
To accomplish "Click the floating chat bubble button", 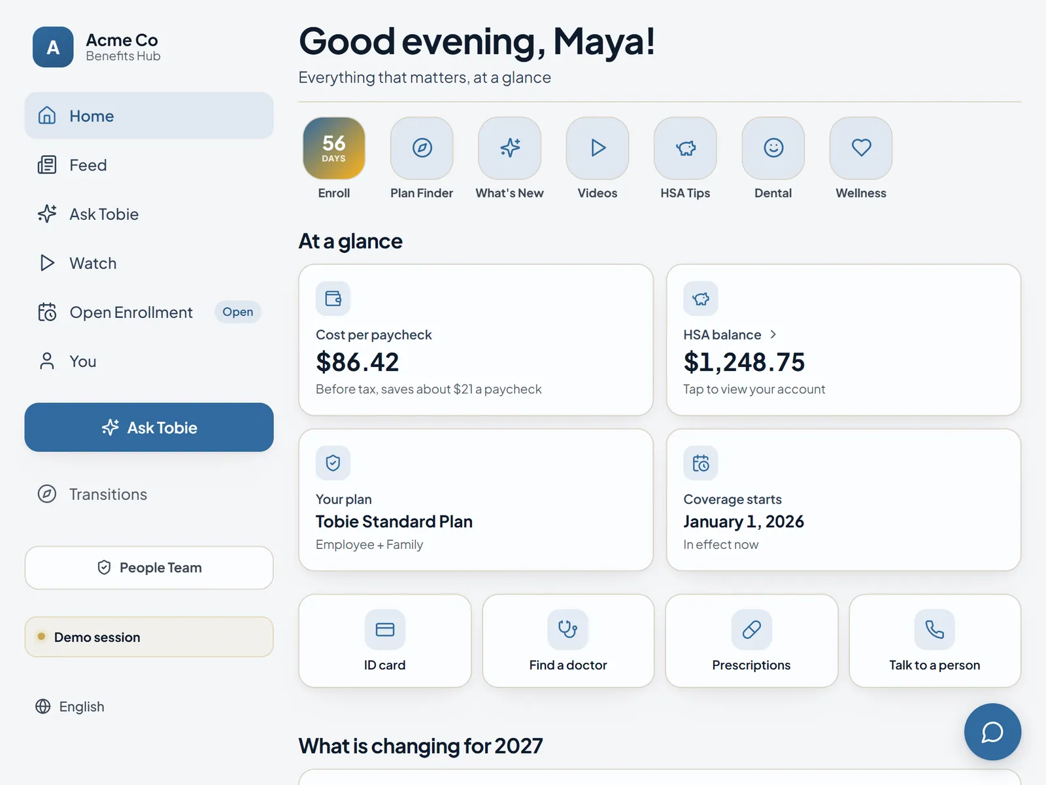I will tap(992, 731).
